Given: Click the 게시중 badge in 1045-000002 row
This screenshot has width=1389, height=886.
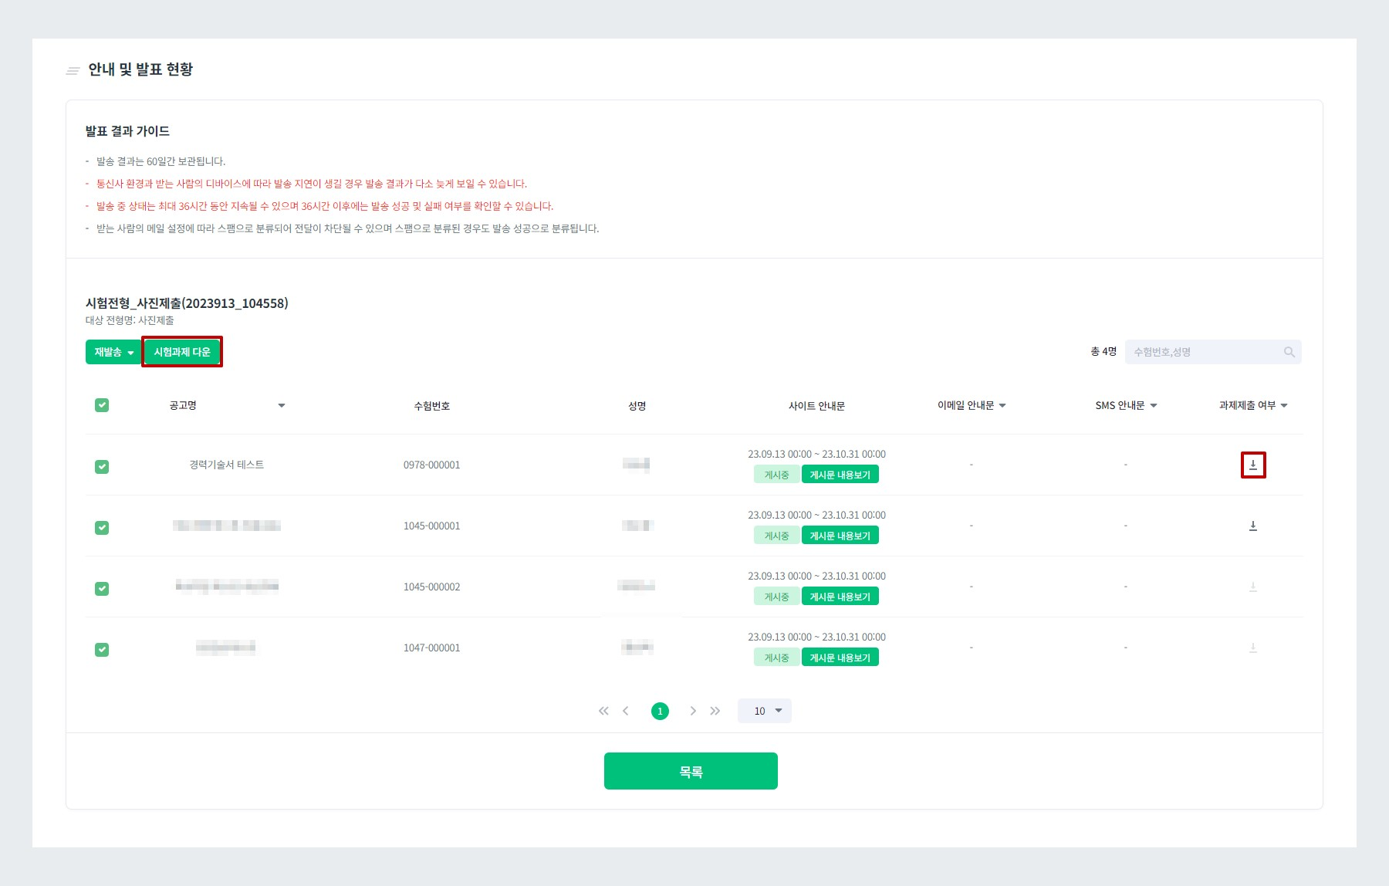Looking at the screenshot, I should 776,597.
